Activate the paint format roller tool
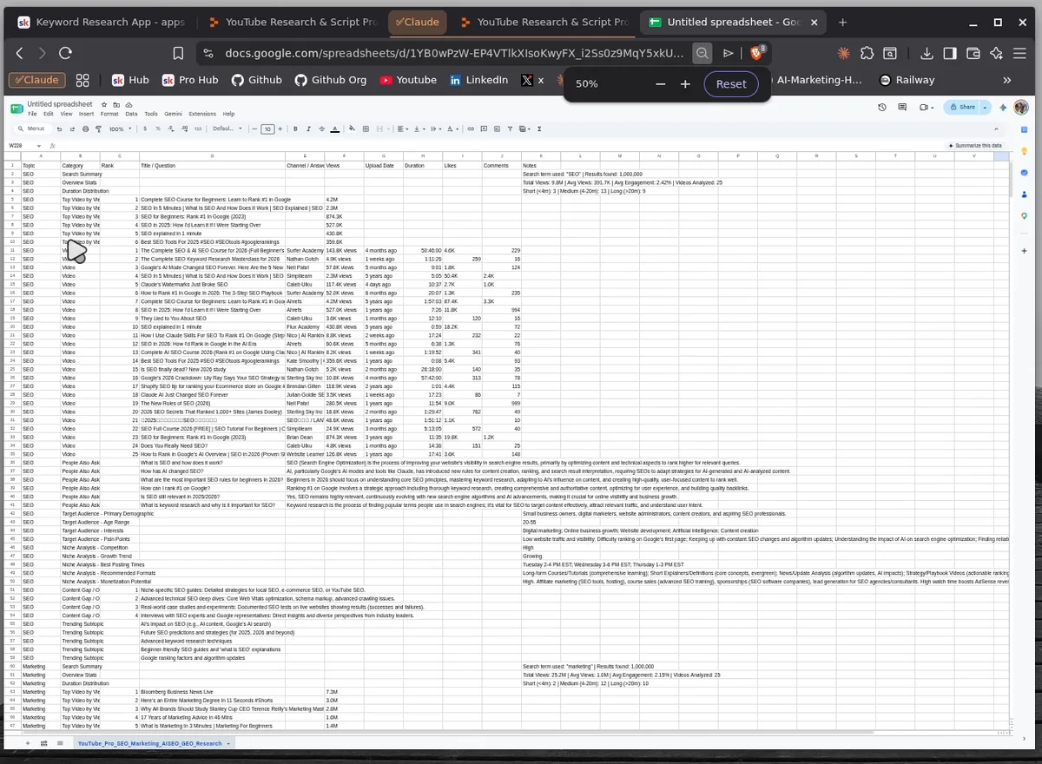 [x=98, y=128]
